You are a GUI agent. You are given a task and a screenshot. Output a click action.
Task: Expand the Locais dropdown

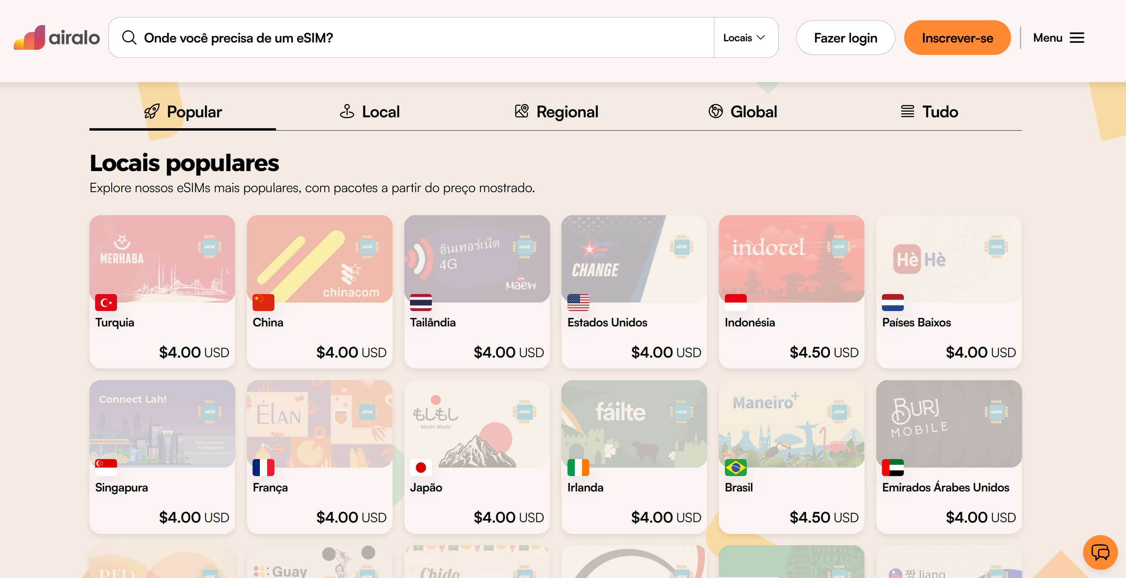(x=744, y=38)
